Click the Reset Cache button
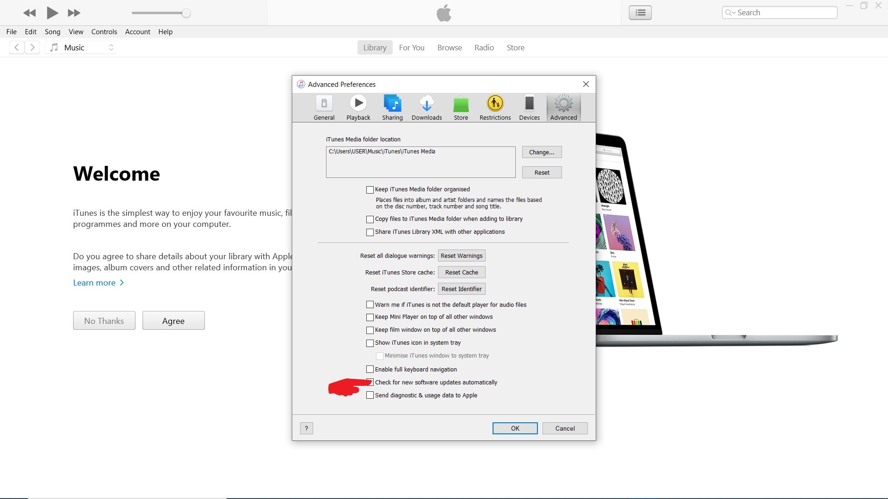 click(x=462, y=273)
